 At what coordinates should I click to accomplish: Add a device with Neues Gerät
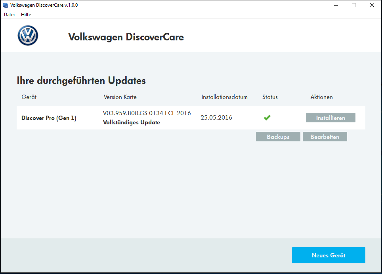tap(329, 255)
